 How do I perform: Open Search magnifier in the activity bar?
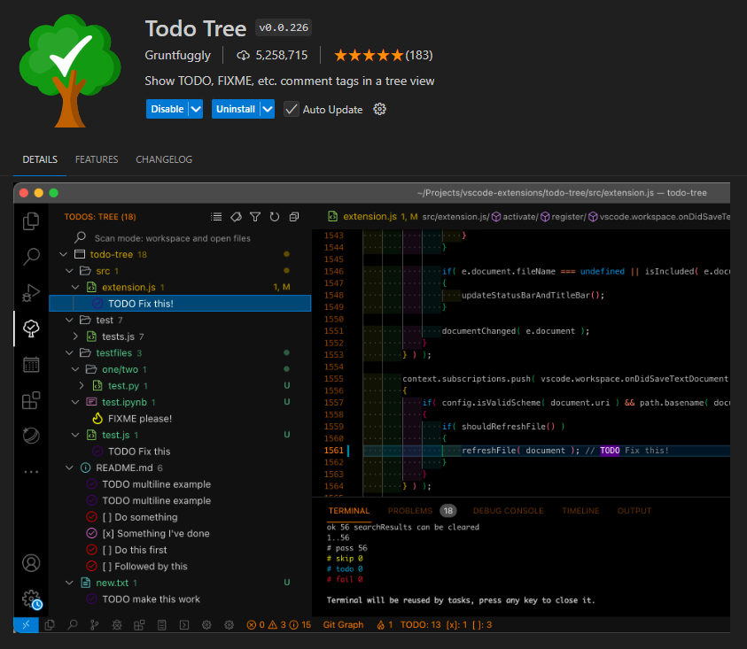[x=31, y=257]
